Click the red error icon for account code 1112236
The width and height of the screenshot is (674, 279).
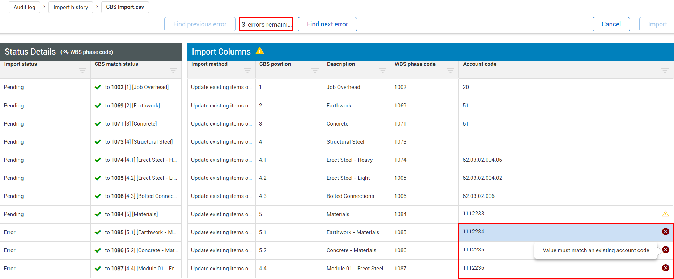click(665, 268)
